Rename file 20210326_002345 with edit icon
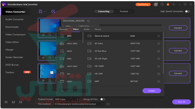 89,21
